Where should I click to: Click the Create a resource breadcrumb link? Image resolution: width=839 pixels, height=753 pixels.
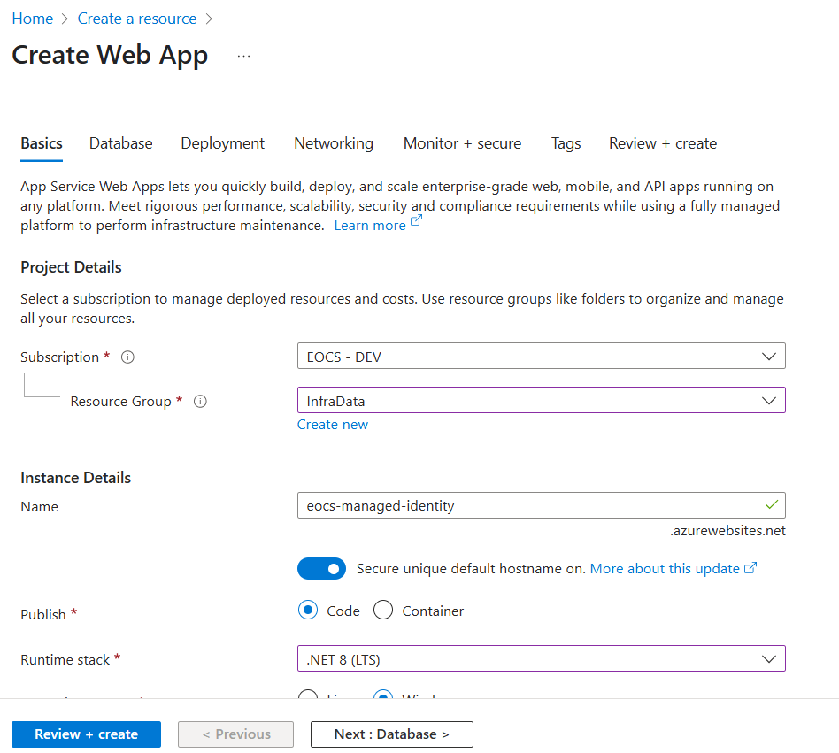click(x=137, y=19)
